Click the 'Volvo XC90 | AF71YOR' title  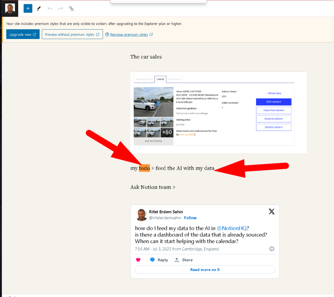[189, 92]
